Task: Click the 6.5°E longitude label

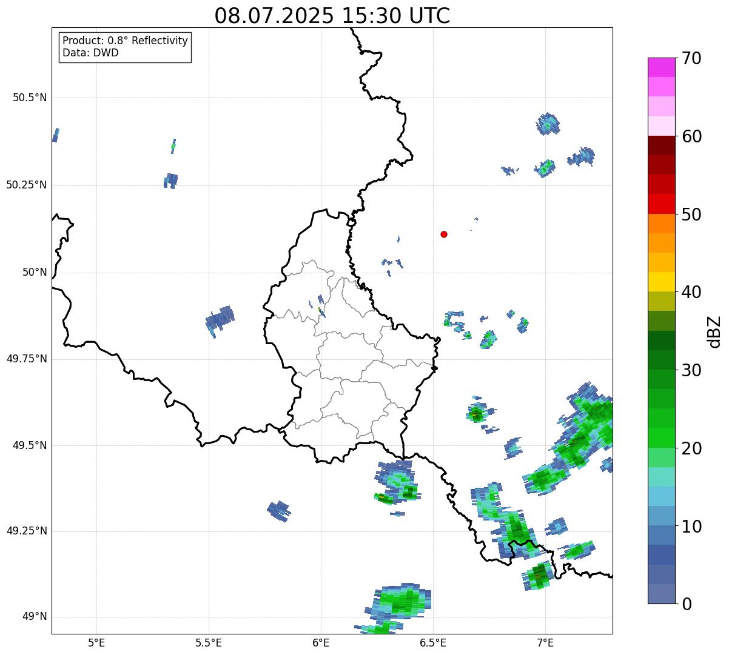Action: click(x=433, y=642)
